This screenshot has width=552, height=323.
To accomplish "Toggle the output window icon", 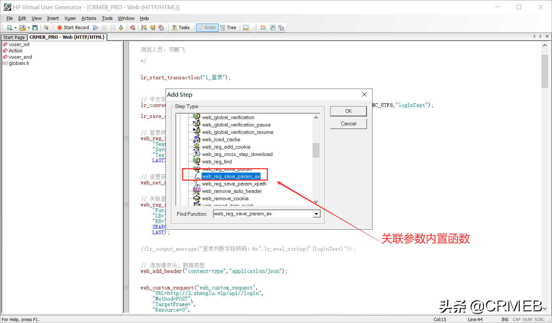I will pyautogui.click(x=246, y=28).
